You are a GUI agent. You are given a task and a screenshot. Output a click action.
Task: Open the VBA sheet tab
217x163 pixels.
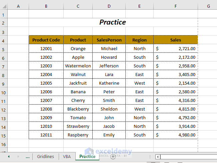point(67,156)
